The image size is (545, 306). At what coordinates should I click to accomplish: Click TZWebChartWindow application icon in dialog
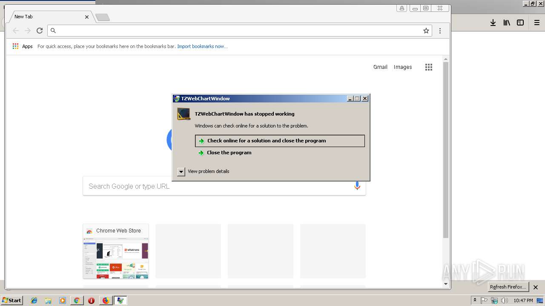184,114
